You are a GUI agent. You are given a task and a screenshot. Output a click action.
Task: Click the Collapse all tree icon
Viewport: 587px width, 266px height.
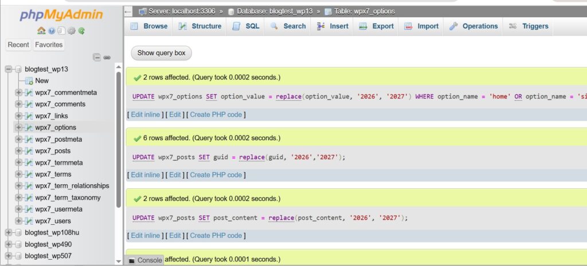pyautogui.click(x=97, y=58)
